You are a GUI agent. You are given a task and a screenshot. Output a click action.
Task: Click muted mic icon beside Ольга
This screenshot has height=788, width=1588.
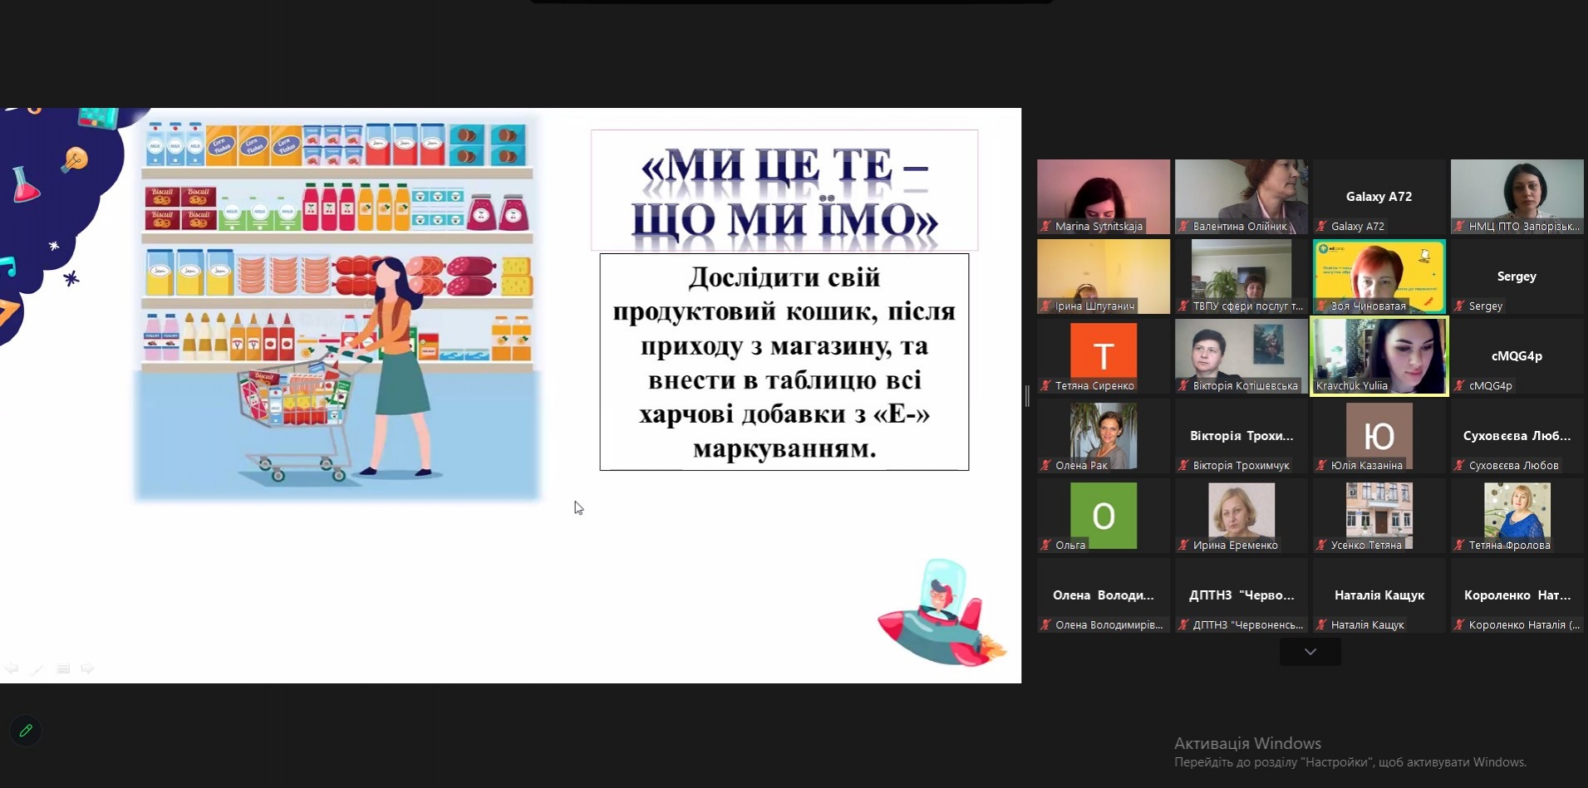tap(1045, 546)
